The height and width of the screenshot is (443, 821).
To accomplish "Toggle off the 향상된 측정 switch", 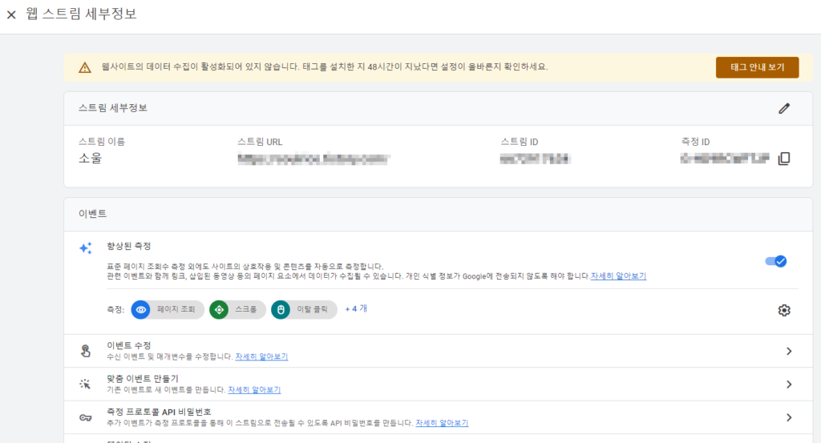I will point(775,261).
